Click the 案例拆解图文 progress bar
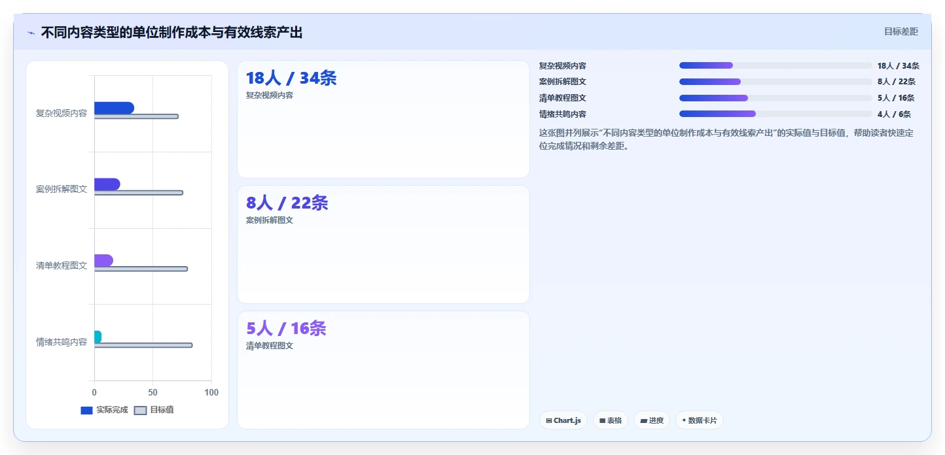 tap(776, 82)
